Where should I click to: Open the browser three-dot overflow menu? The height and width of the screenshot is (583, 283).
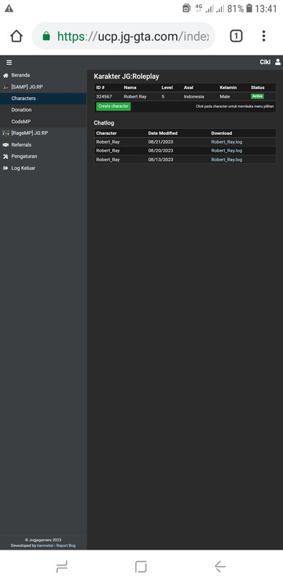point(263,36)
